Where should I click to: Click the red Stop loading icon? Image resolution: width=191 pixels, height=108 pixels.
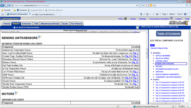[147, 5]
